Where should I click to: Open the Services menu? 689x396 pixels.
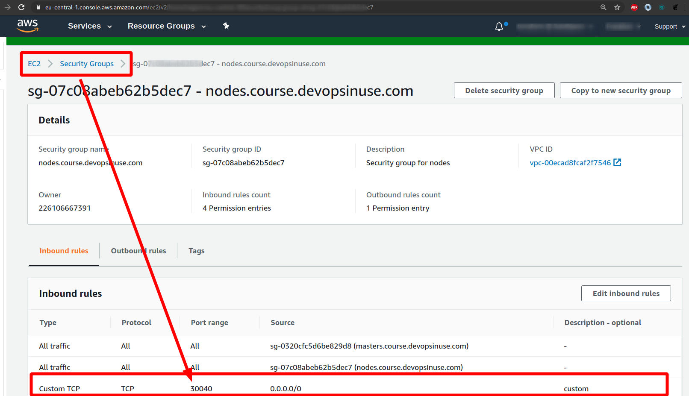coord(90,26)
